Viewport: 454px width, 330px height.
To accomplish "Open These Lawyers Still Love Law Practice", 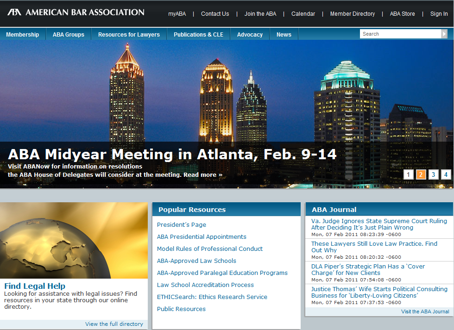I will coord(374,247).
